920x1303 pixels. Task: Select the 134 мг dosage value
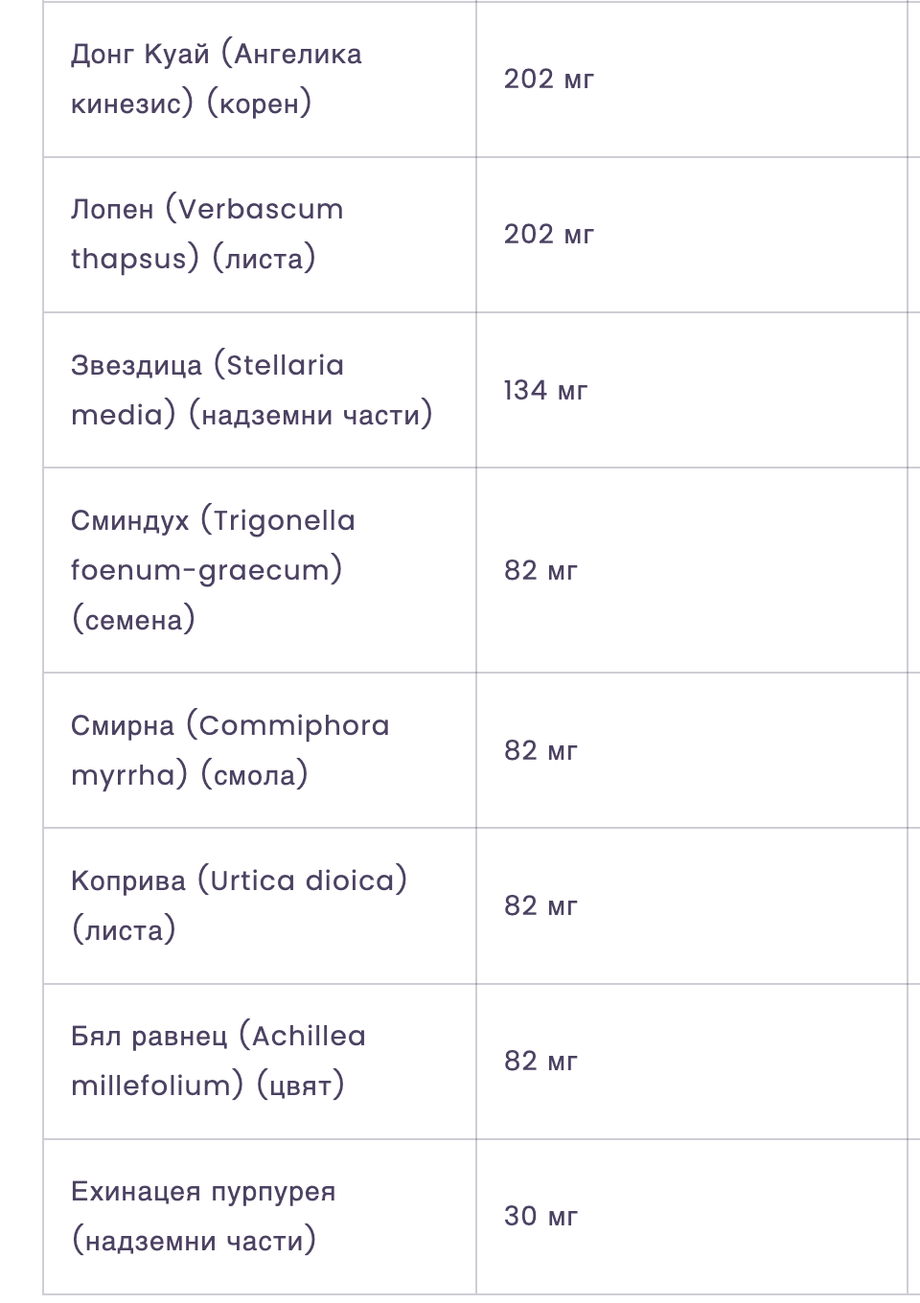(545, 391)
